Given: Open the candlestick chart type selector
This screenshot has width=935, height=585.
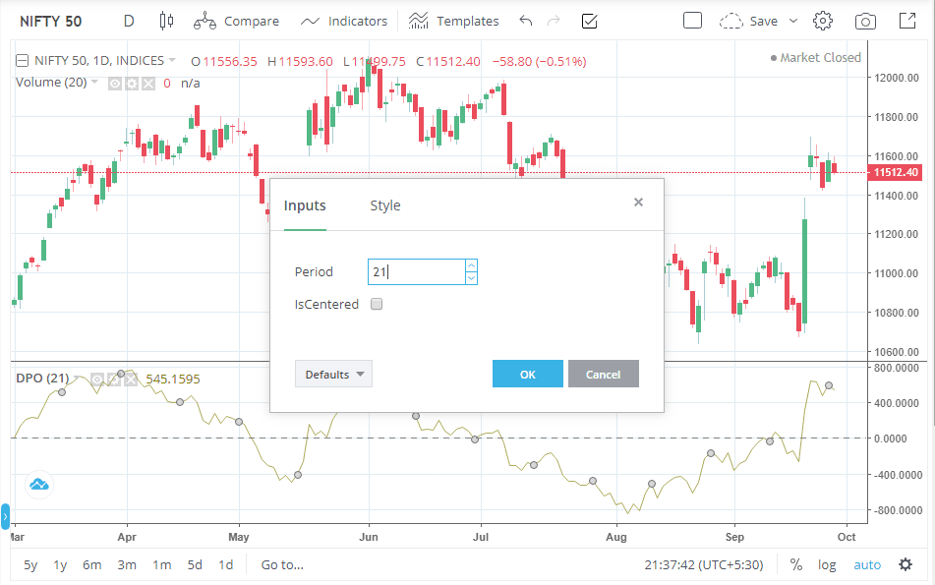Looking at the screenshot, I should [166, 21].
